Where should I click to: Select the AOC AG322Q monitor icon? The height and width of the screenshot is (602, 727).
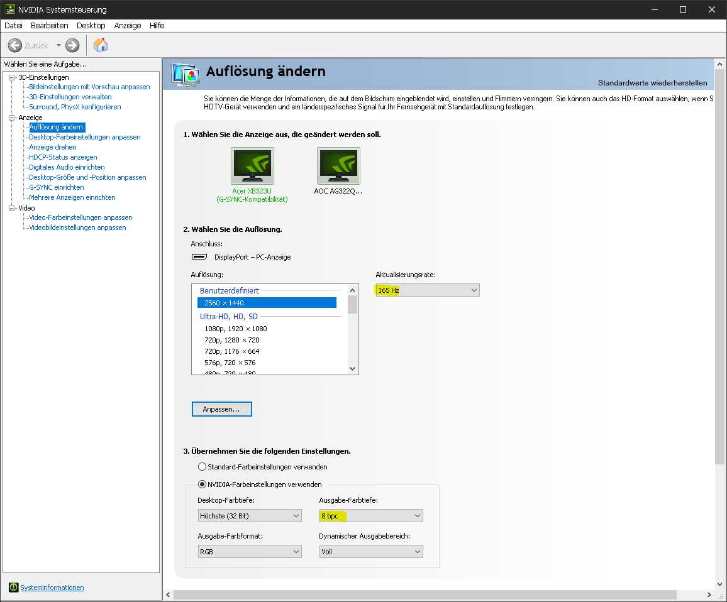click(338, 166)
